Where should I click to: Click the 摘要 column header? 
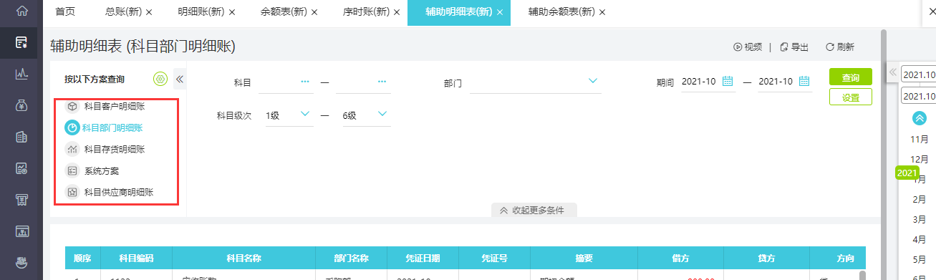click(x=584, y=258)
